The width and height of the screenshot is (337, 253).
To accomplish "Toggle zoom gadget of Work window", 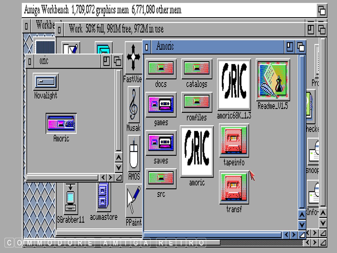I will 311,29.
